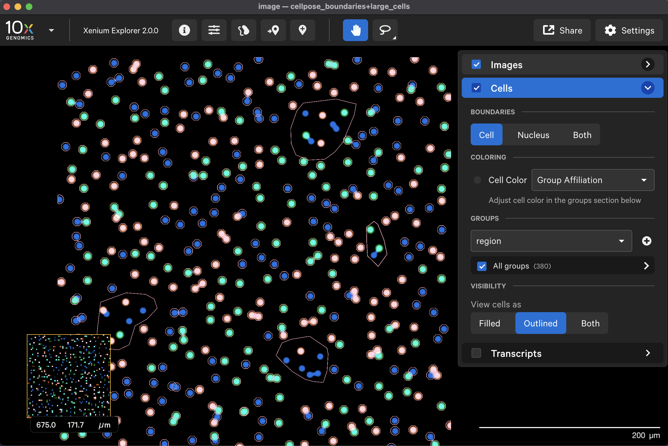This screenshot has height=446, width=668.
Task: Click the Share button
Action: 562,30
